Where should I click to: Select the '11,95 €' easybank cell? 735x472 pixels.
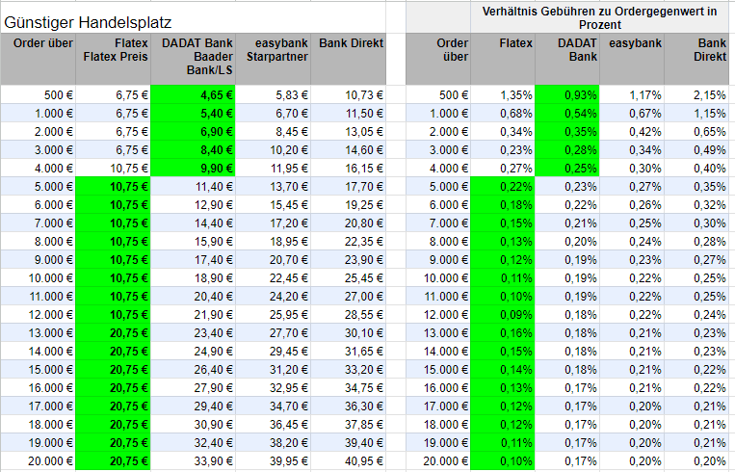tap(274, 169)
